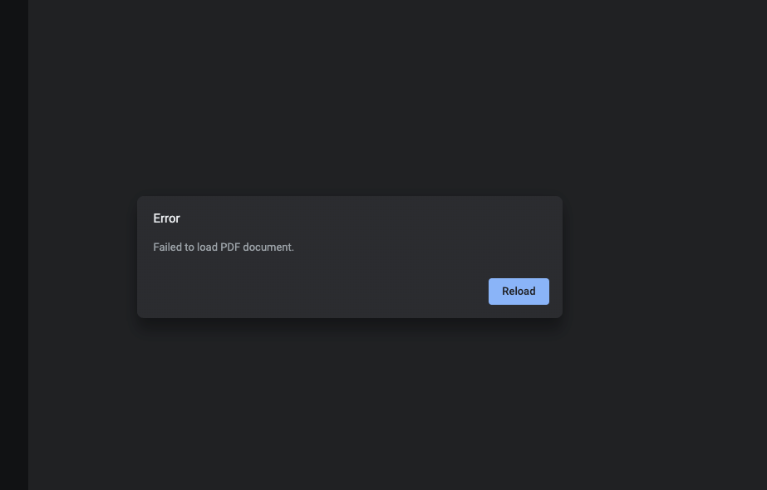Click the text 'Failed to load PDF document.'
Screen dimensions: 767x490
click(224, 247)
